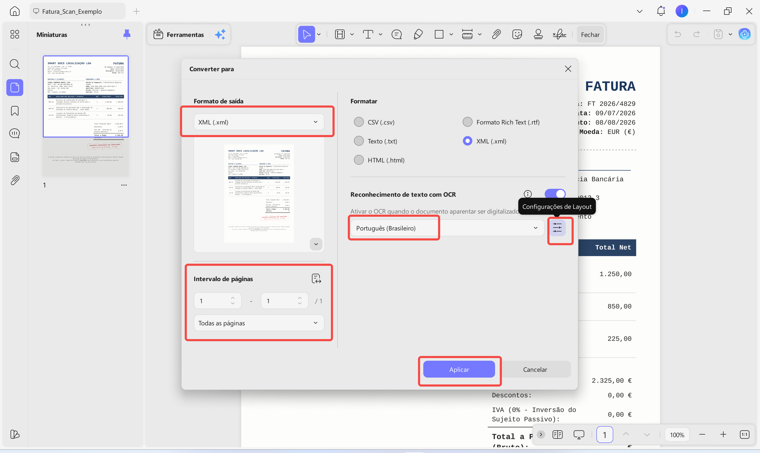The height and width of the screenshot is (453, 760).
Task: Close the Converter para dialog
Action: coord(568,69)
